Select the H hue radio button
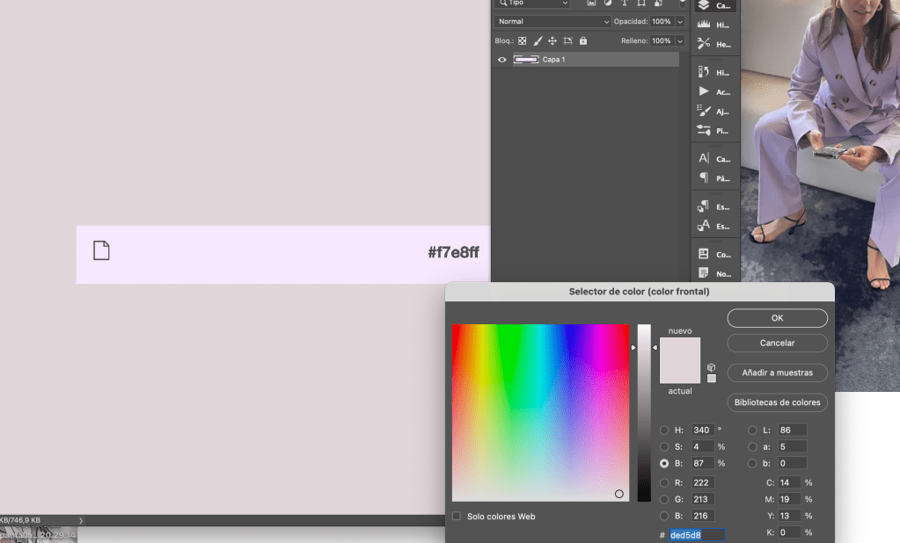The height and width of the screenshot is (543, 900). click(664, 431)
